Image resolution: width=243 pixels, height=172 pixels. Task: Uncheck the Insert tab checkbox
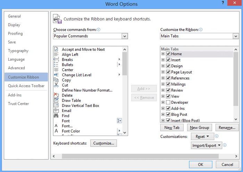168,60
